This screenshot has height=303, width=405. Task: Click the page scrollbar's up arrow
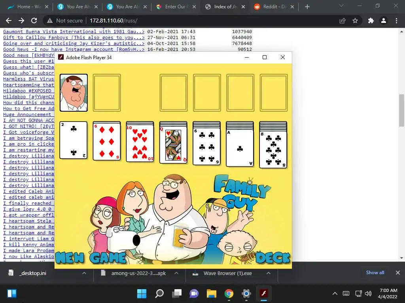click(401, 32)
